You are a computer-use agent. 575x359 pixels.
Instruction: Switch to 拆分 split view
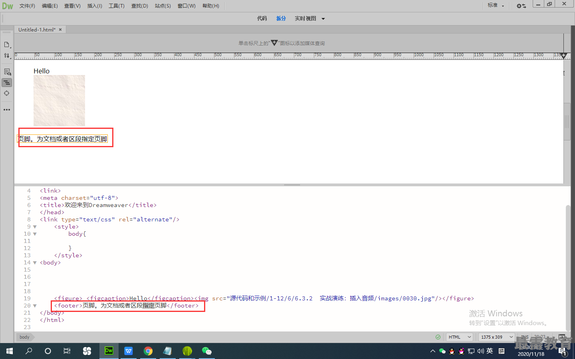click(x=281, y=18)
